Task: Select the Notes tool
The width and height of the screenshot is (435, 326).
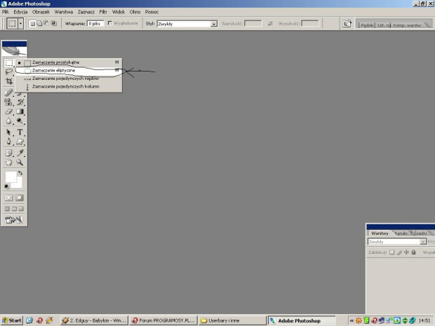Action: click(8, 153)
